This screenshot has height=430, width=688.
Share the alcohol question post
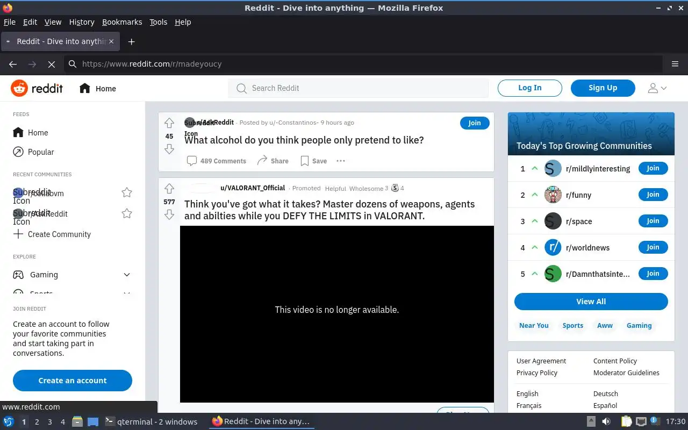click(273, 161)
